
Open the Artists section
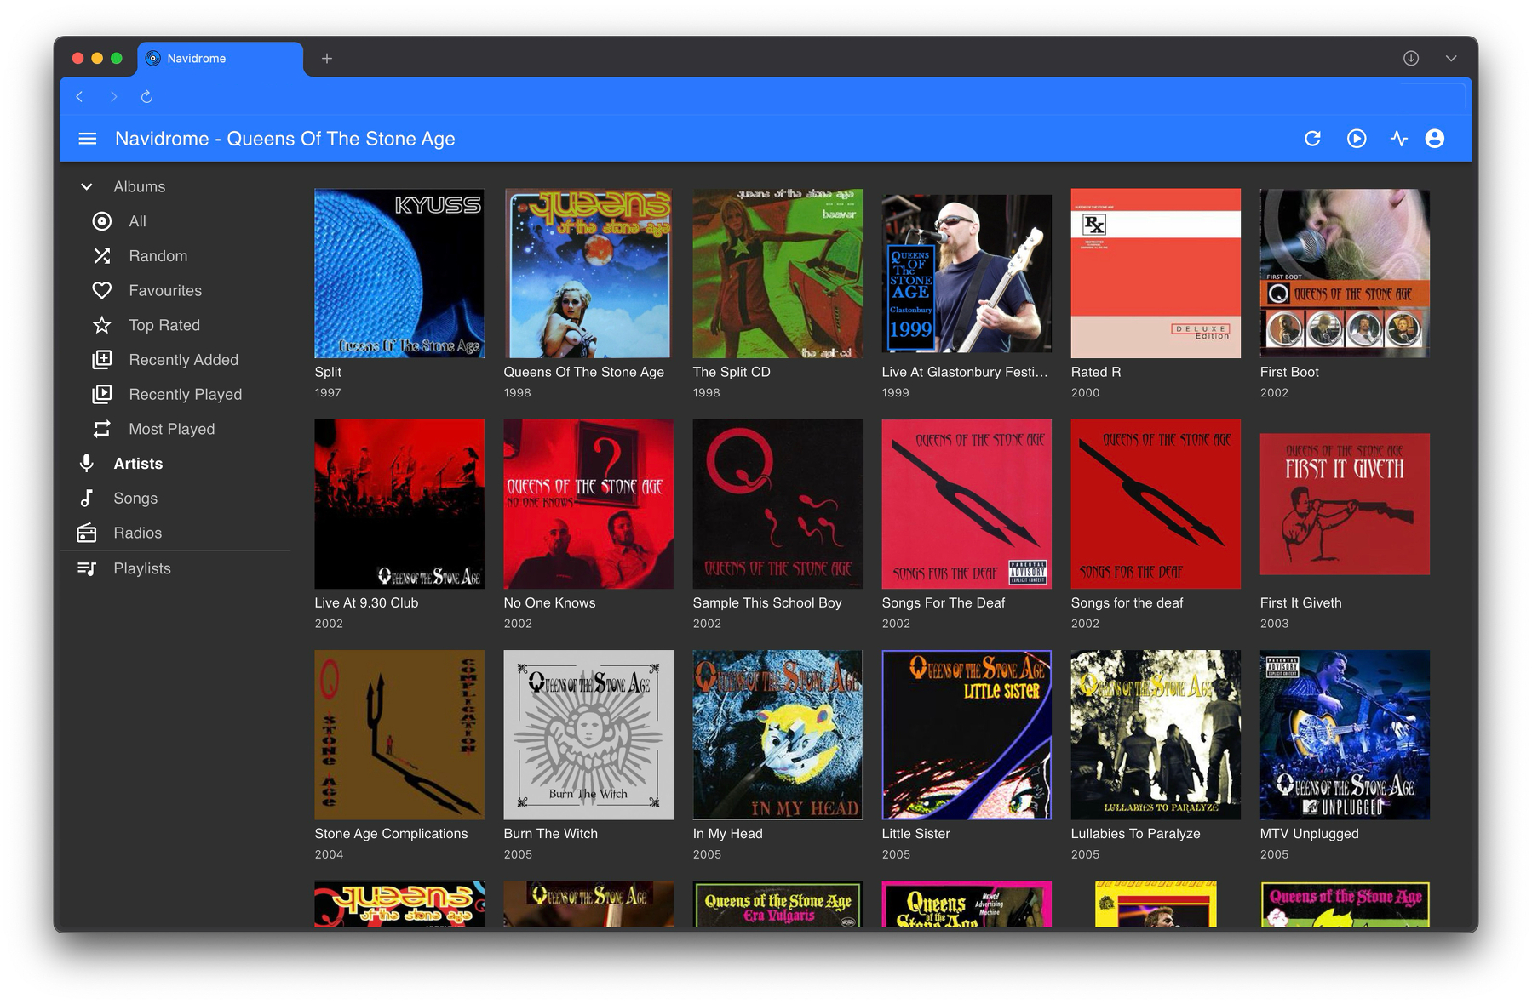tap(137, 463)
